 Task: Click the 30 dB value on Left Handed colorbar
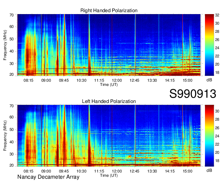(217, 111)
